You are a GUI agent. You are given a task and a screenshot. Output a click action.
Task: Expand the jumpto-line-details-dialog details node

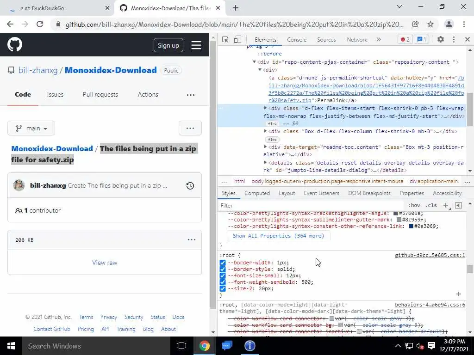tap(265, 163)
